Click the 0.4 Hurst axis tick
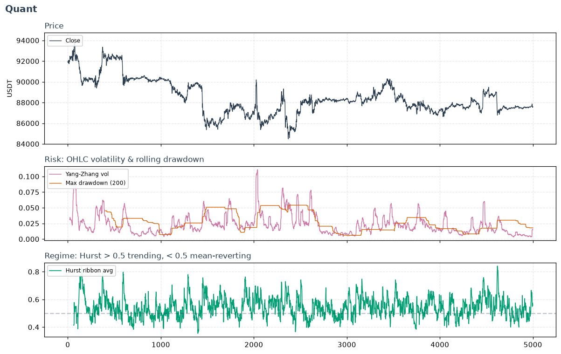 [35, 328]
